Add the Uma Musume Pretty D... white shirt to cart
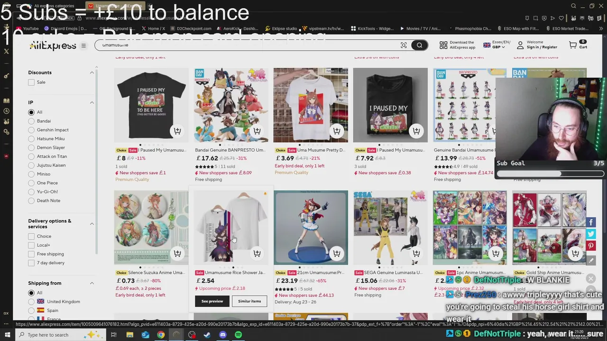The image size is (607, 341). (x=337, y=131)
